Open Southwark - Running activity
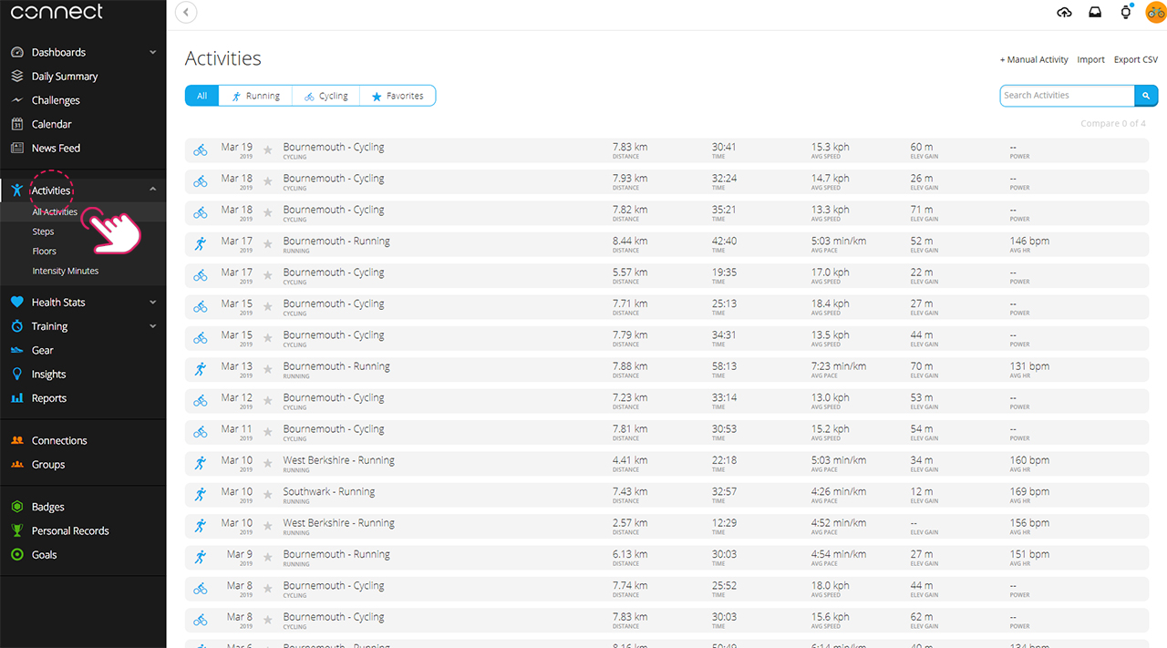Screen dimensions: 1167x648 329,492
